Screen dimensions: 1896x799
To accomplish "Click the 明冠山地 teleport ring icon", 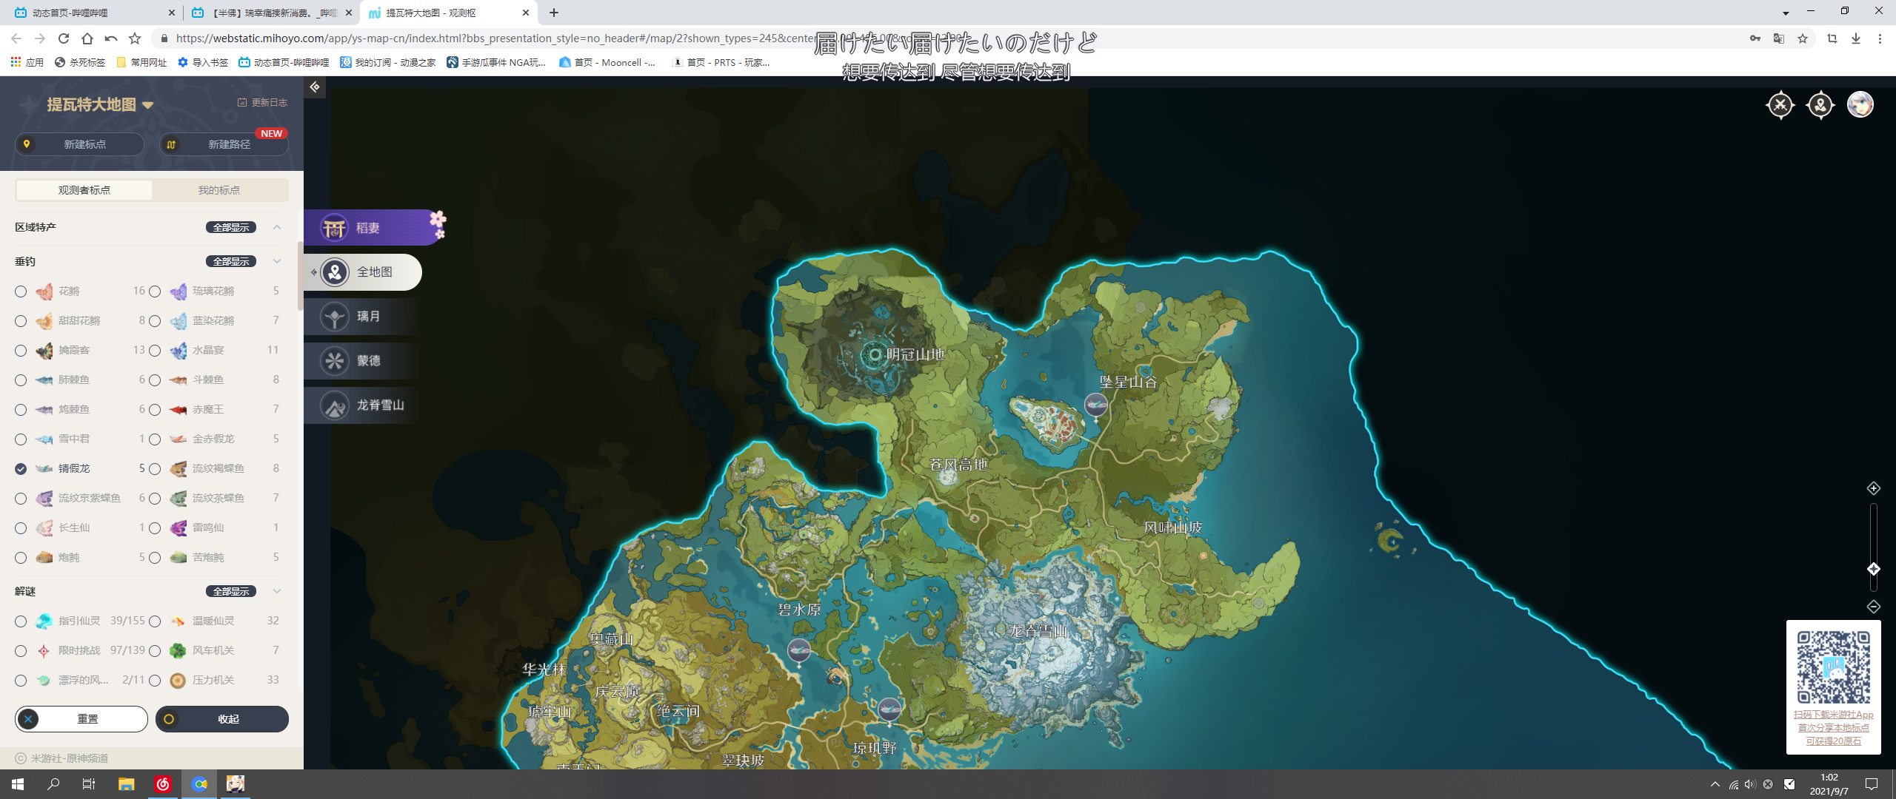I will [x=875, y=355].
